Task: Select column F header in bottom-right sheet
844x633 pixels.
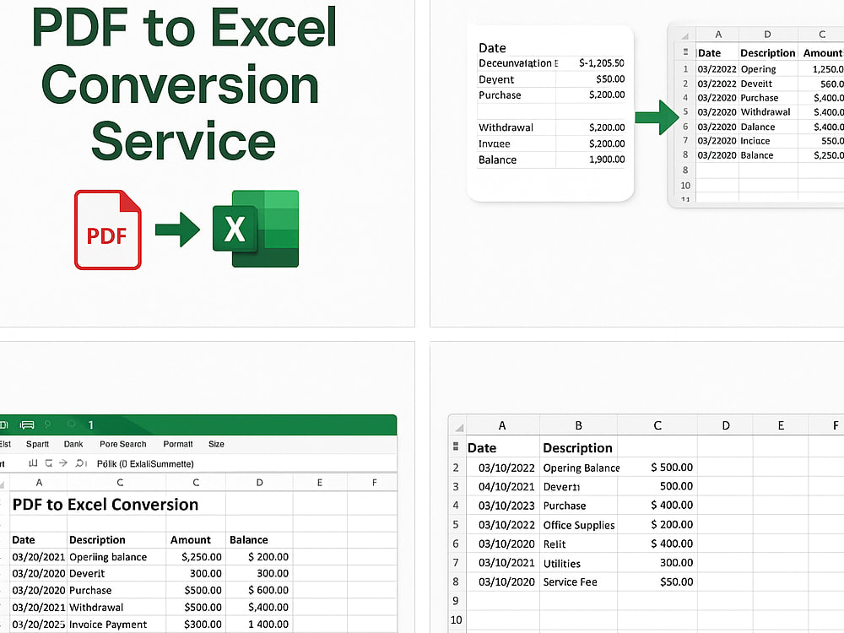Action: [x=835, y=425]
